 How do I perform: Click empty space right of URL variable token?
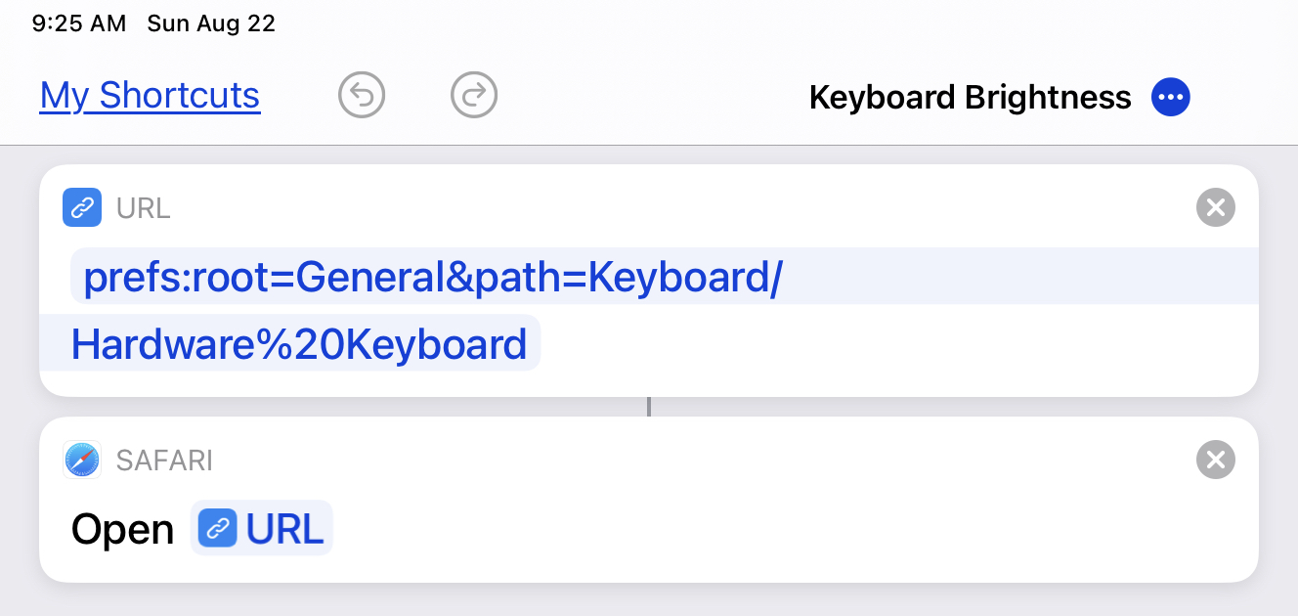pos(782,529)
